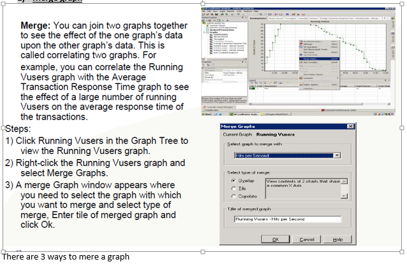Click the 'Running Vusers' chart title above the graph
Image resolution: width=407 pixels, height=264 pixels.
coord(320,22)
